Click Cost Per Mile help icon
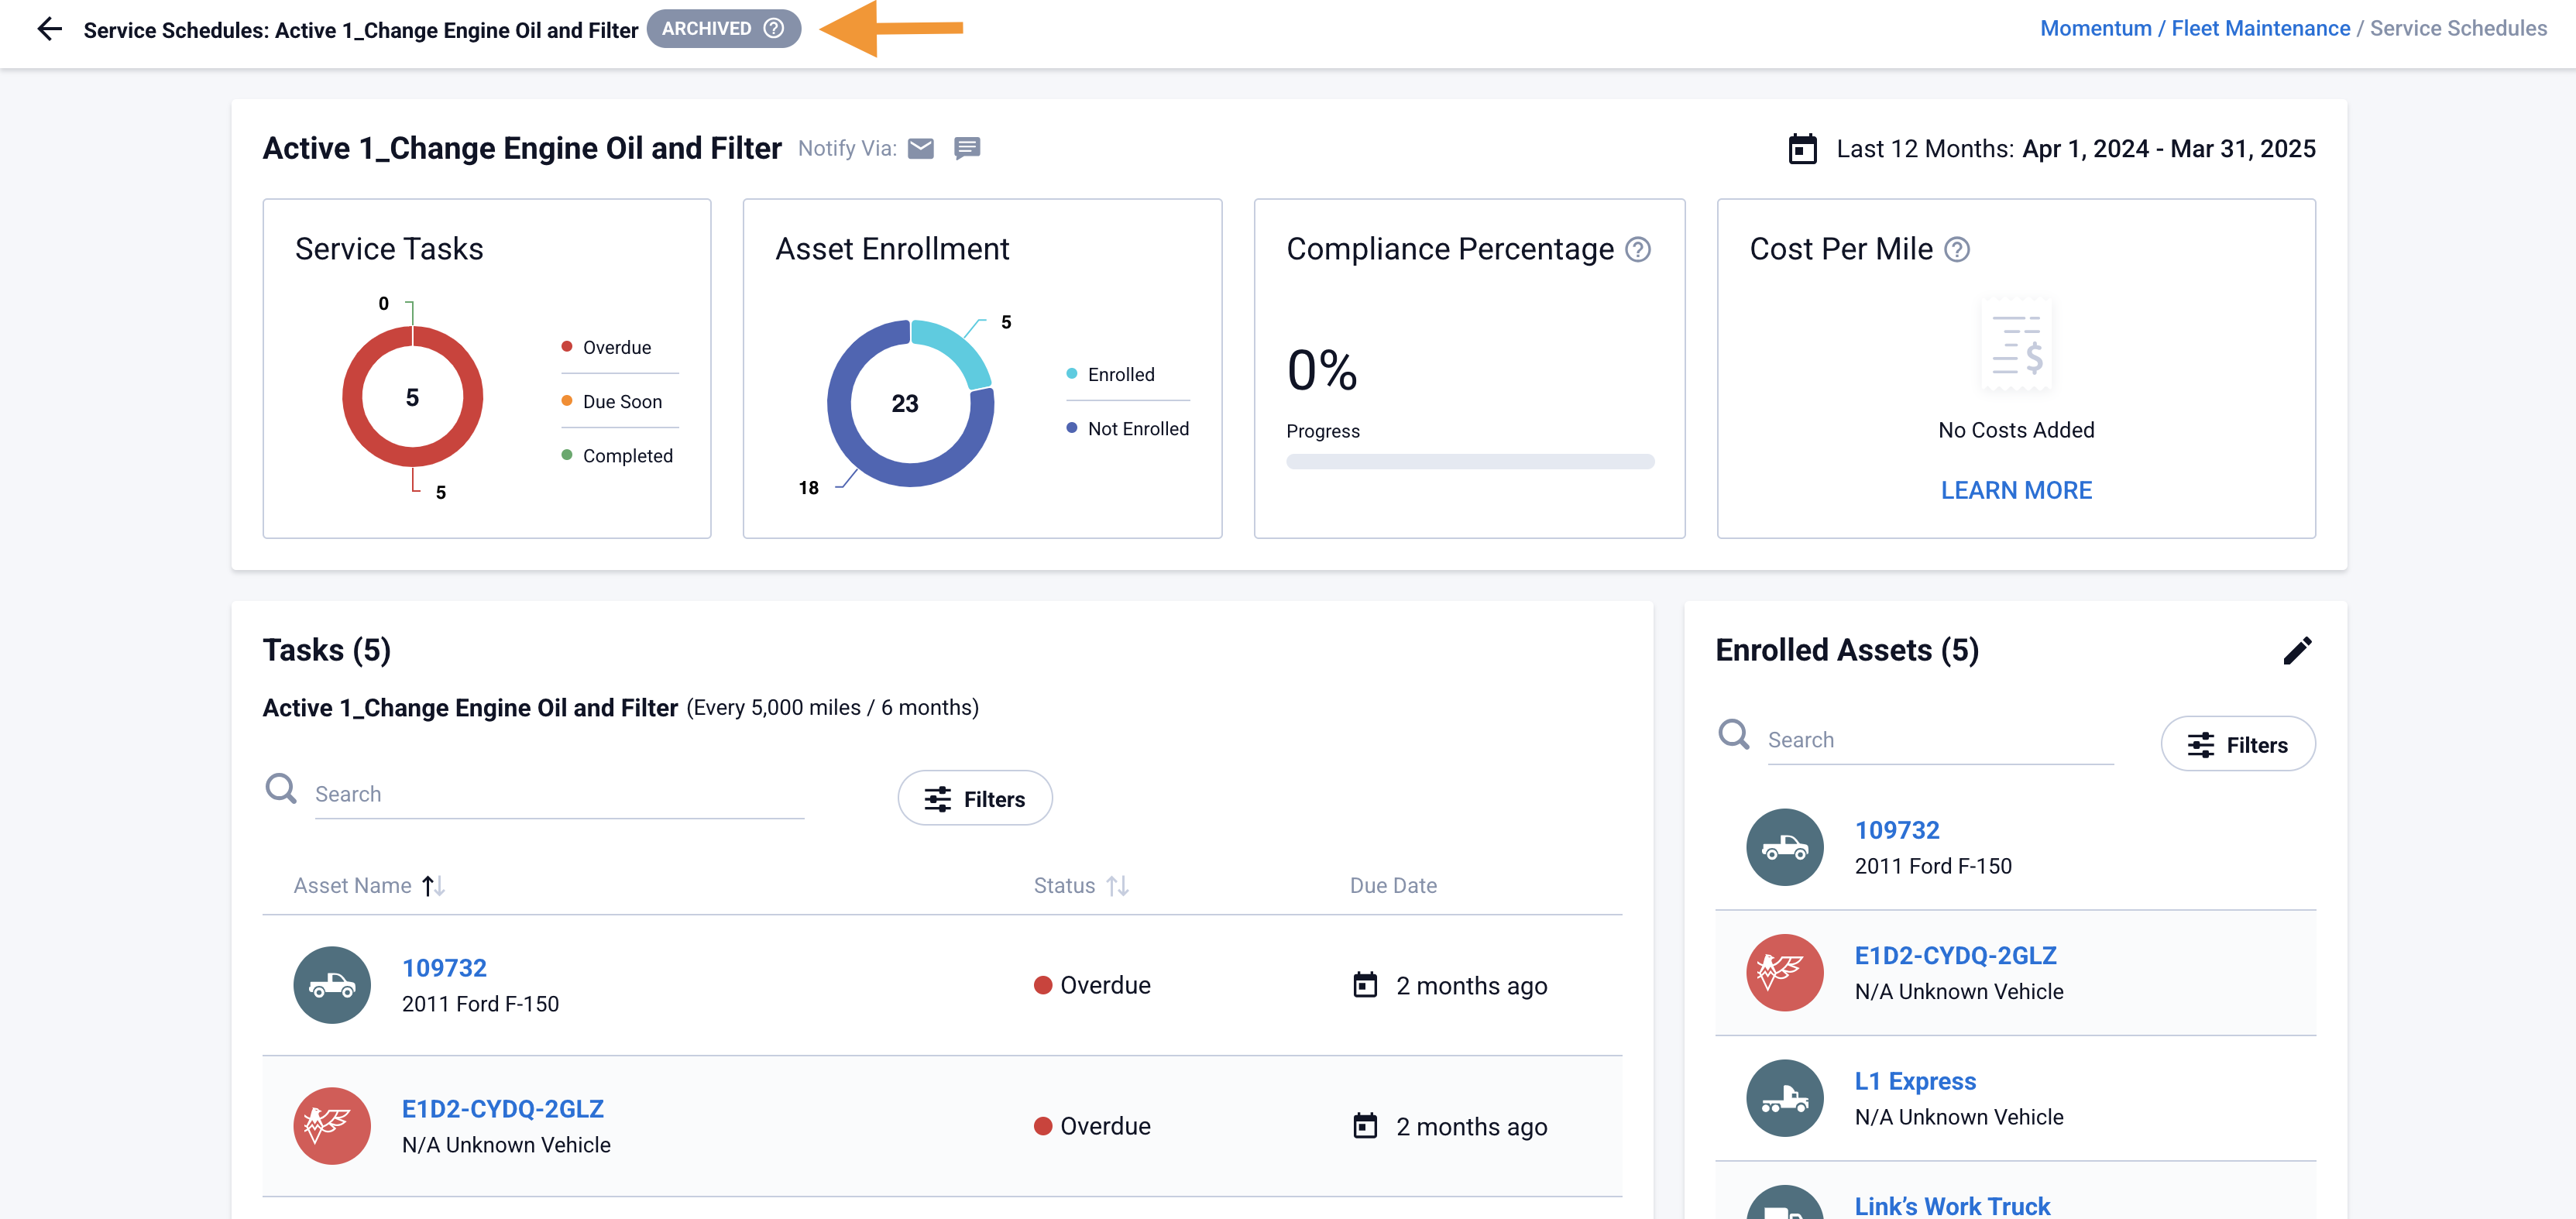Screen dimensions: 2576x1219 point(1956,249)
